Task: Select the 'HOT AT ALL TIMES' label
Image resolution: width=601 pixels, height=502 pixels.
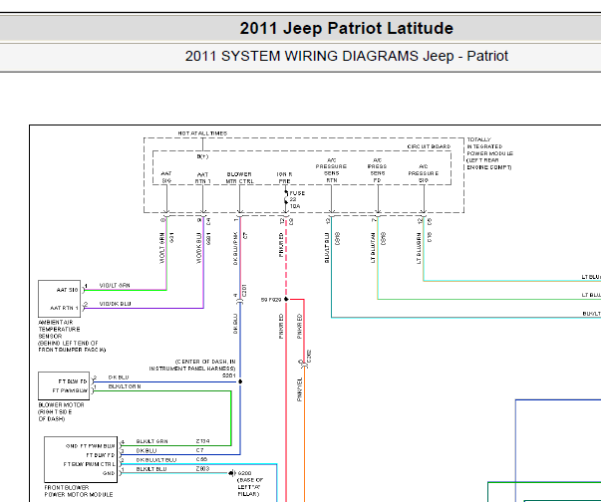Action: pos(202,133)
